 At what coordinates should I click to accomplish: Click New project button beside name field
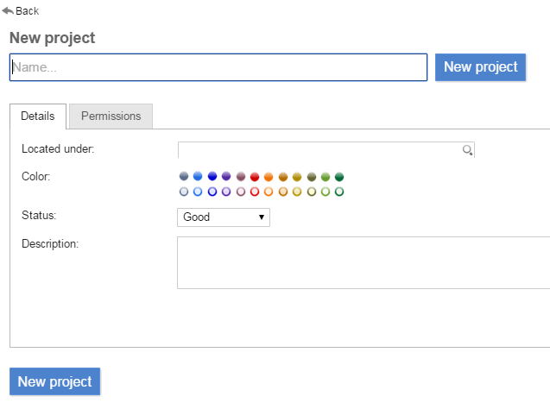pos(480,67)
